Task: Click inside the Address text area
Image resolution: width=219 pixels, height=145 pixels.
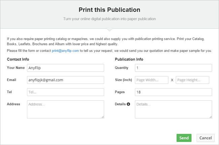Action: pyautogui.click(x=65, y=109)
